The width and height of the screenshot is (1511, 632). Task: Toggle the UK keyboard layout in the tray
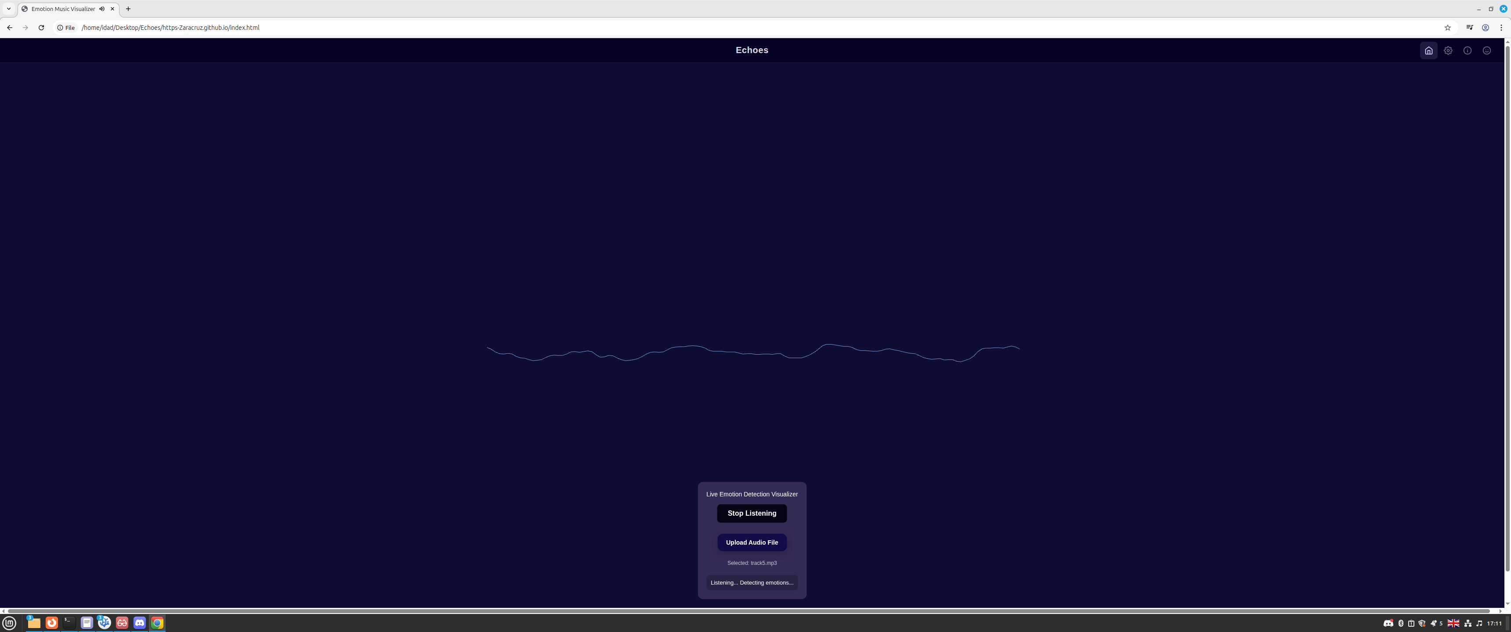tap(1453, 623)
